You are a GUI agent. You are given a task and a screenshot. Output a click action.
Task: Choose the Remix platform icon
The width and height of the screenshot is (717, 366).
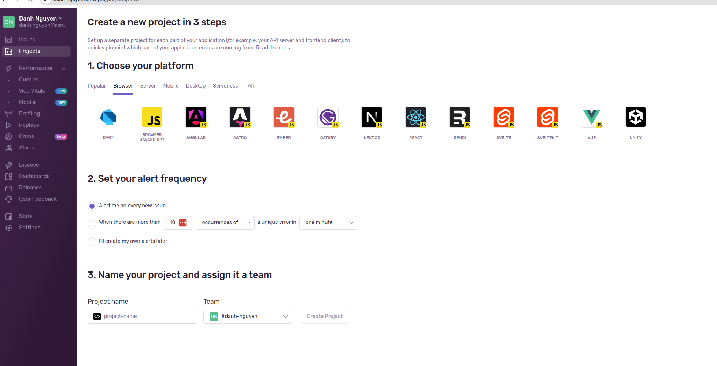coord(460,117)
